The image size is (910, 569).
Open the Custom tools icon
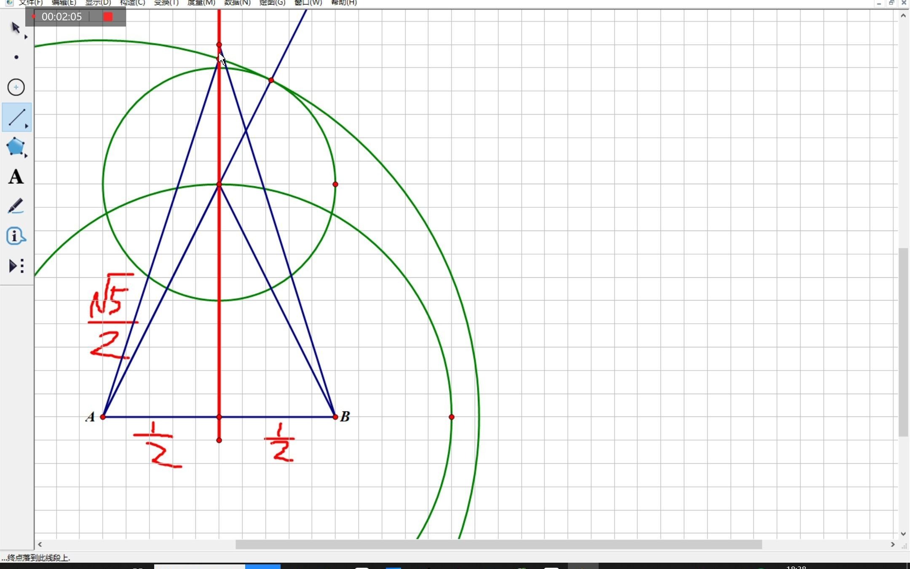16,266
